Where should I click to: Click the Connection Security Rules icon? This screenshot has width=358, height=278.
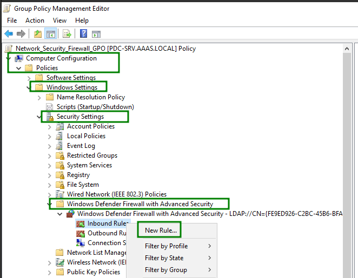coord(81,243)
